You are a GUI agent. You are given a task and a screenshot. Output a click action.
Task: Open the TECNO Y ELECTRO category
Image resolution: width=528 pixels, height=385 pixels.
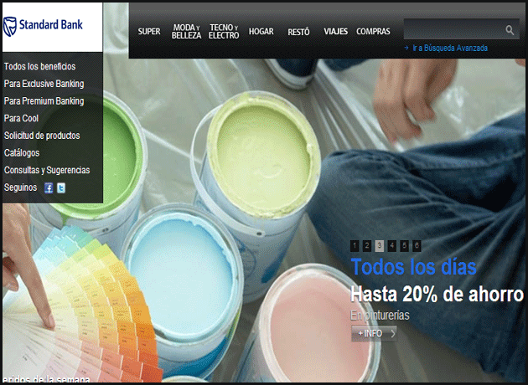coord(224,32)
